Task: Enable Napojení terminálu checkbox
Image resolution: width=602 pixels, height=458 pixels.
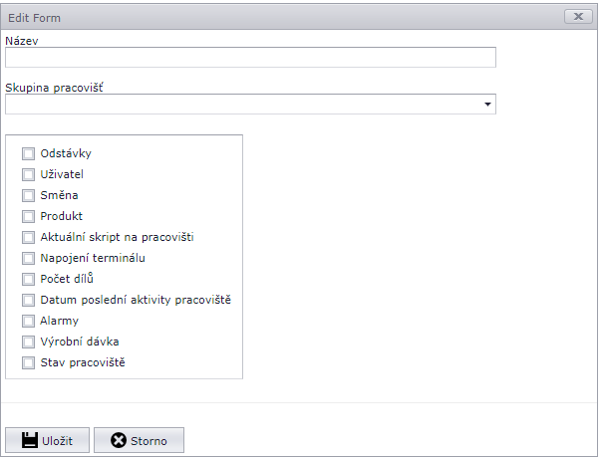Action: pos(28,258)
